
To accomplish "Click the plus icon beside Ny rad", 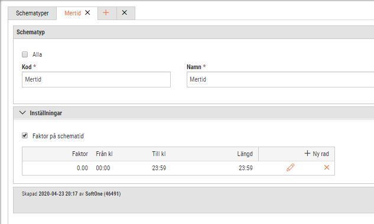I will [307, 154].
